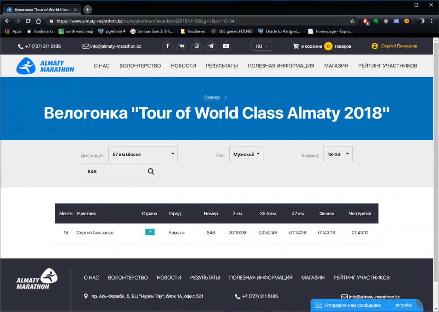Viewport: 439px width, 312px height.
Task: Go to Главная breadcrumb link
Action: click(x=212, y=98)
